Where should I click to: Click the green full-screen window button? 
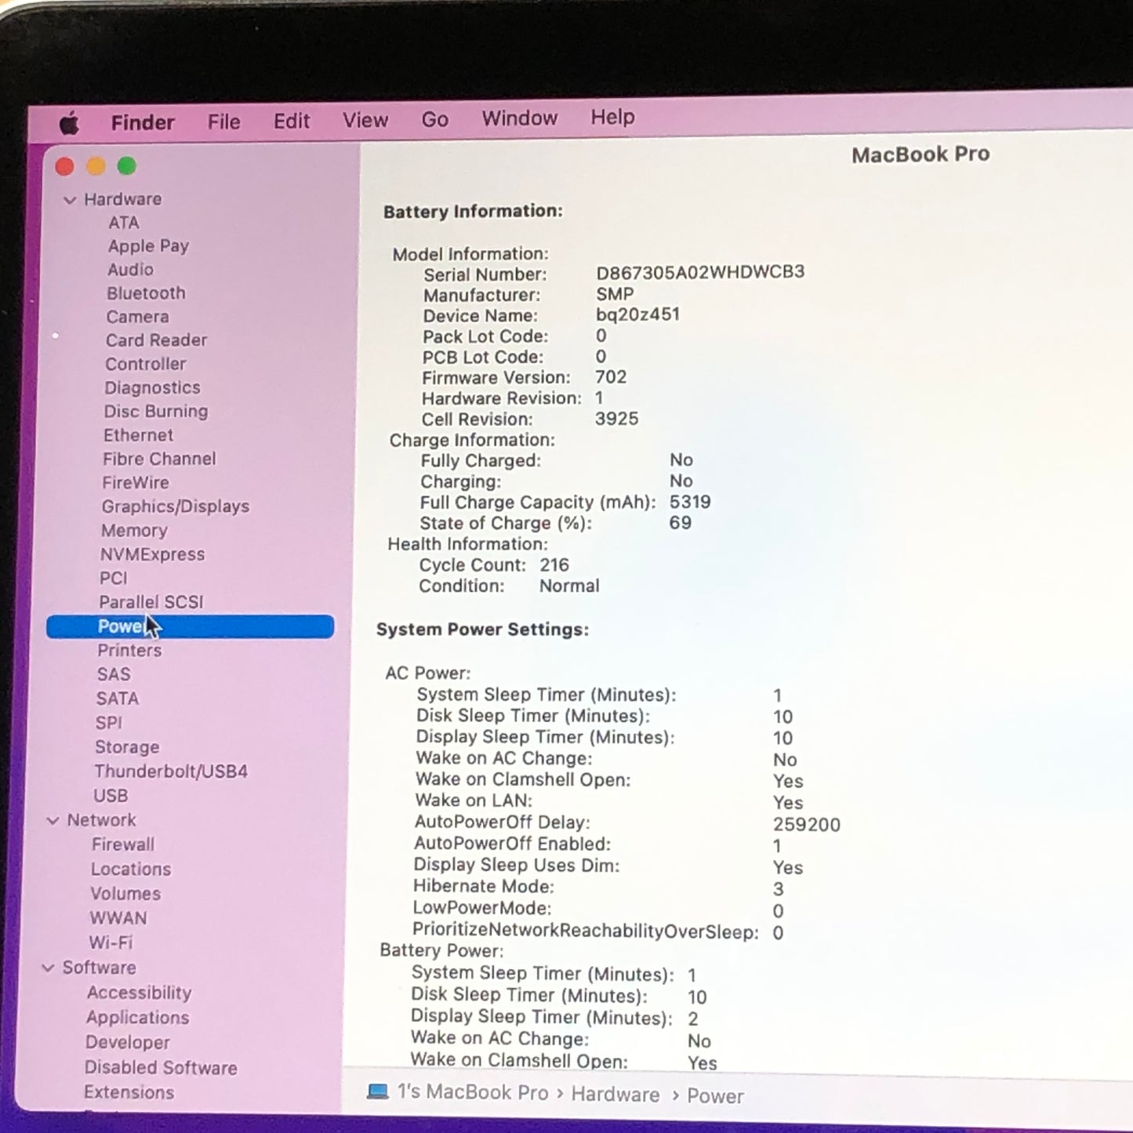pyautogui.click(x=127, y=166)
